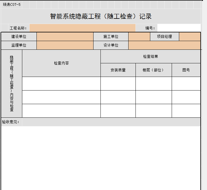Click the 图号 column header
This screenshot has height=190, width=207.
pyautogui.click(x=186, y=70)
